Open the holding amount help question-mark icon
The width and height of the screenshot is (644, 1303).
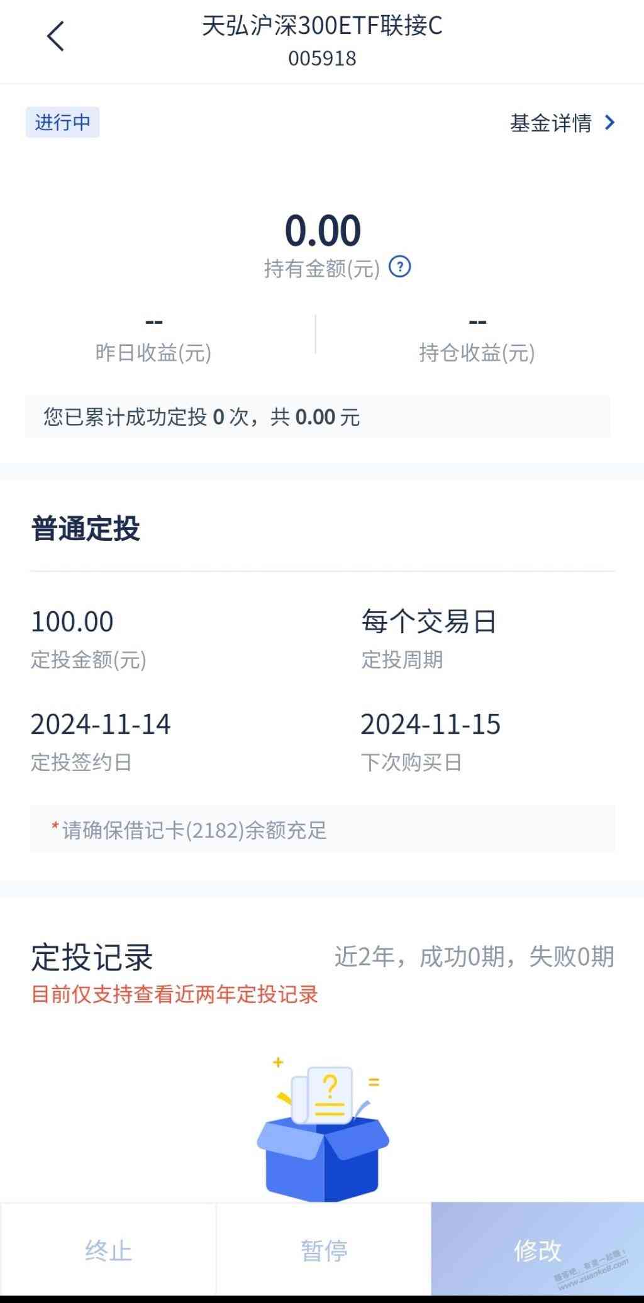tap(400, 267)
